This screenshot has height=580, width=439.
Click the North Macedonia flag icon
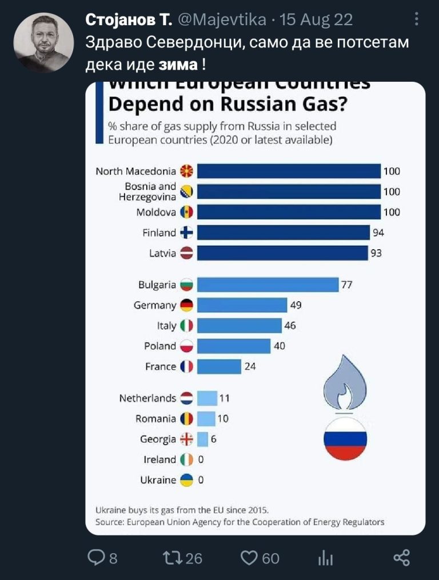click(186, 171)
